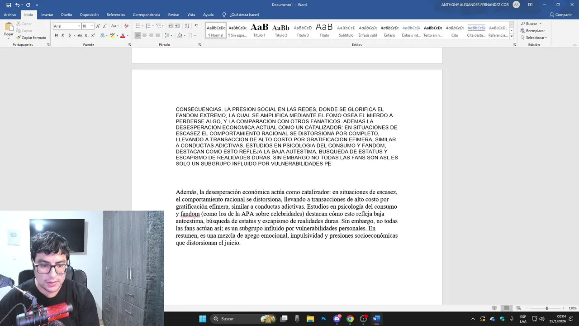The image size is (579, 326).
Task: Zoom in with the plus icon
Action: [x=563, y=308]
